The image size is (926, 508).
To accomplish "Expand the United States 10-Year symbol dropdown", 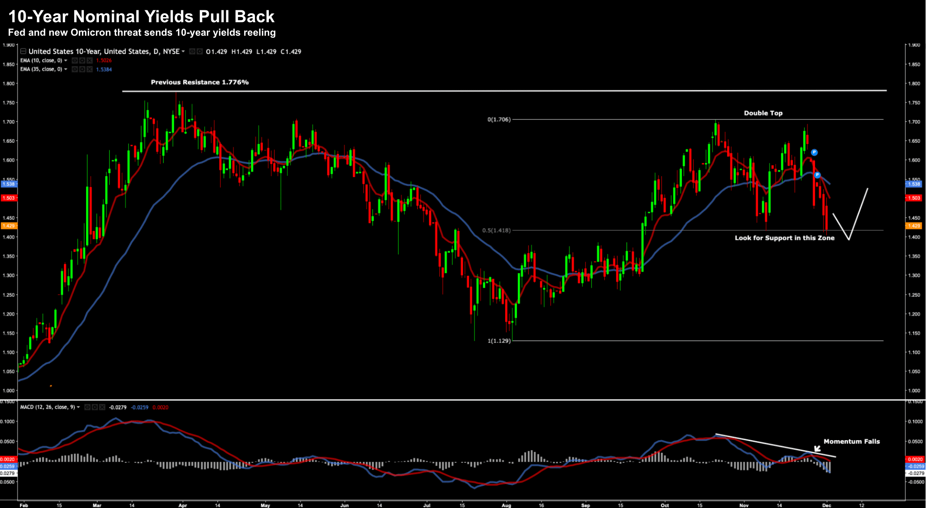I will [183, 52].
